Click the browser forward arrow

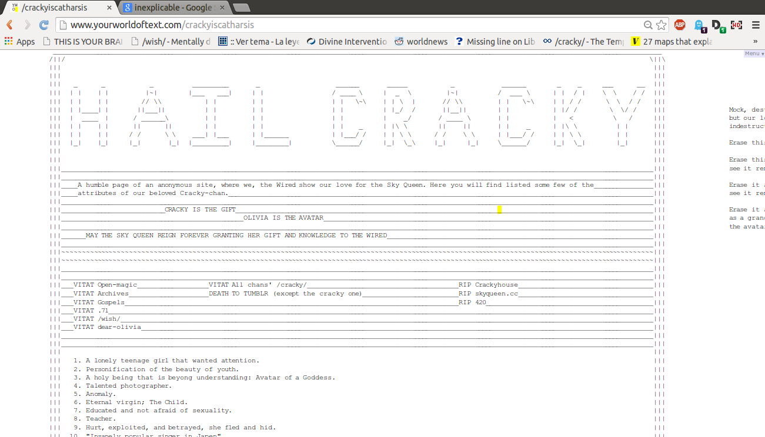coord(27,25)
